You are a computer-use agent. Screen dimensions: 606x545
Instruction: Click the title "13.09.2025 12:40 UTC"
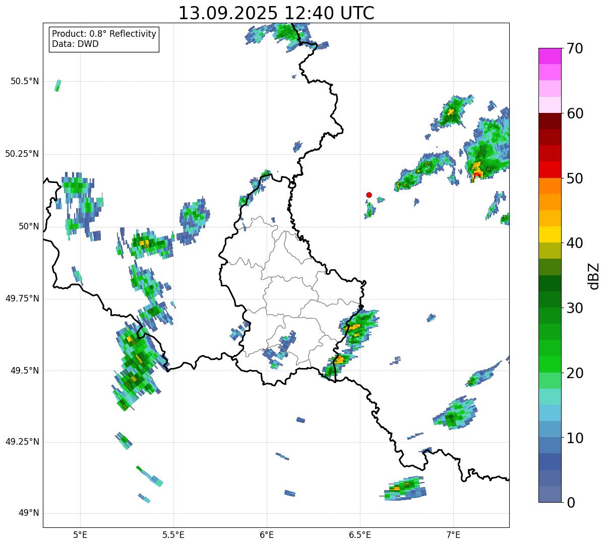(276, 13)
